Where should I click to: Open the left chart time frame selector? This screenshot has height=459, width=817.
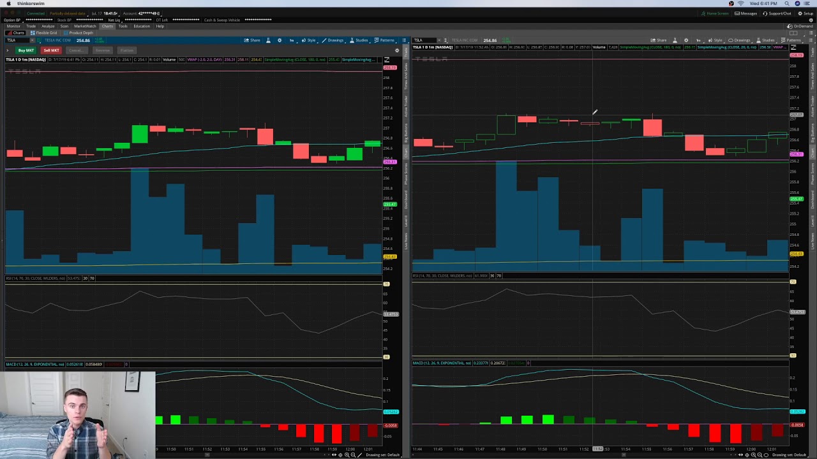click(292, 40)
